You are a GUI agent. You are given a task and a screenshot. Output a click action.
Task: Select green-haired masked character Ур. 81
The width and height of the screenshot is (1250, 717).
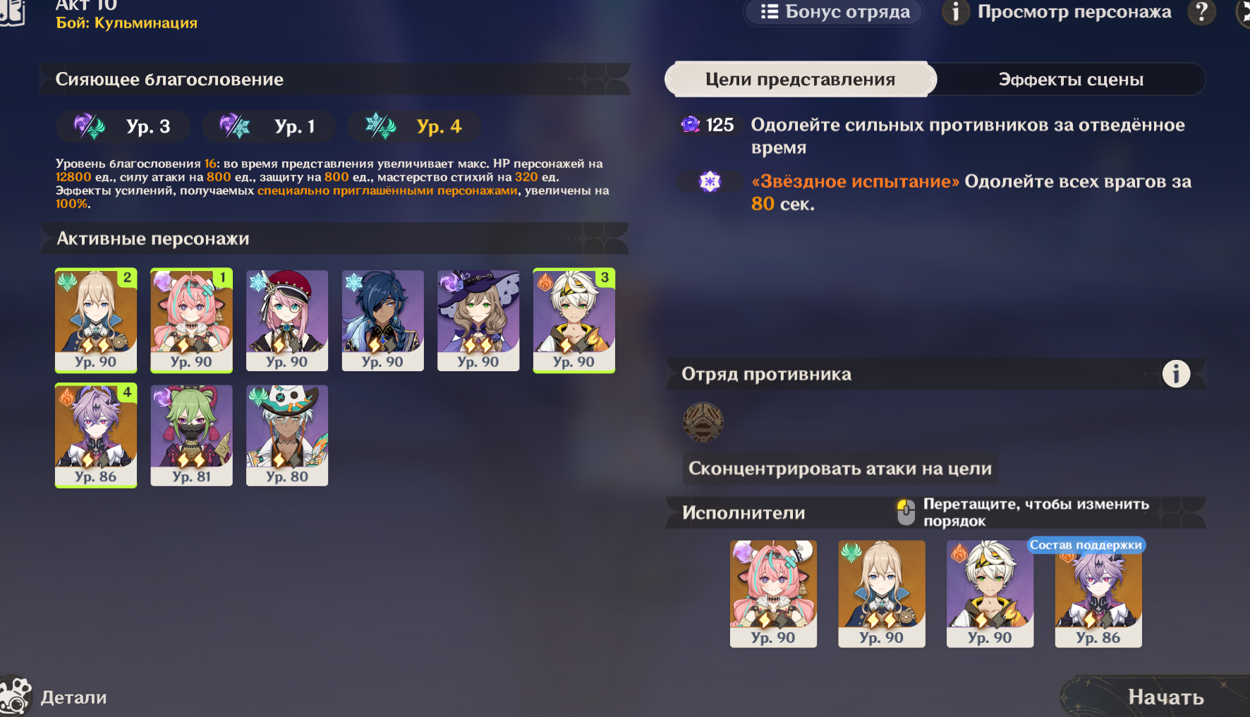pyautogui.click(x=192, y=435)
